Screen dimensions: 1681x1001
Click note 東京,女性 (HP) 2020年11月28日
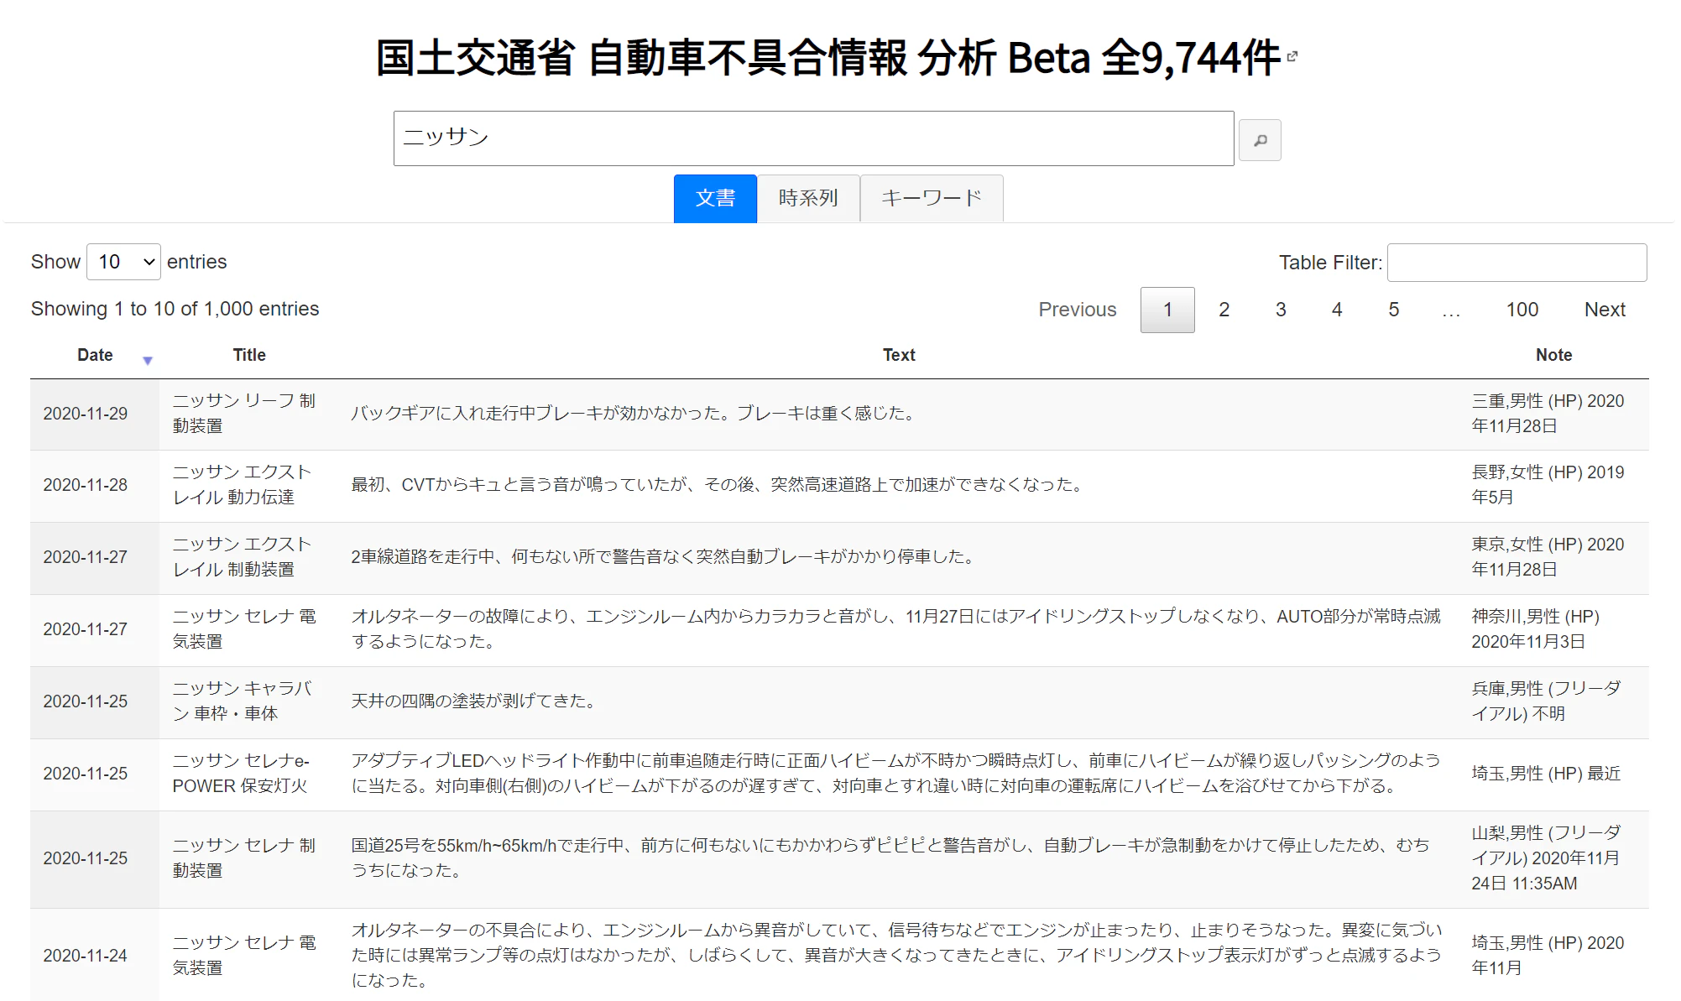(x=1548, y=557)
